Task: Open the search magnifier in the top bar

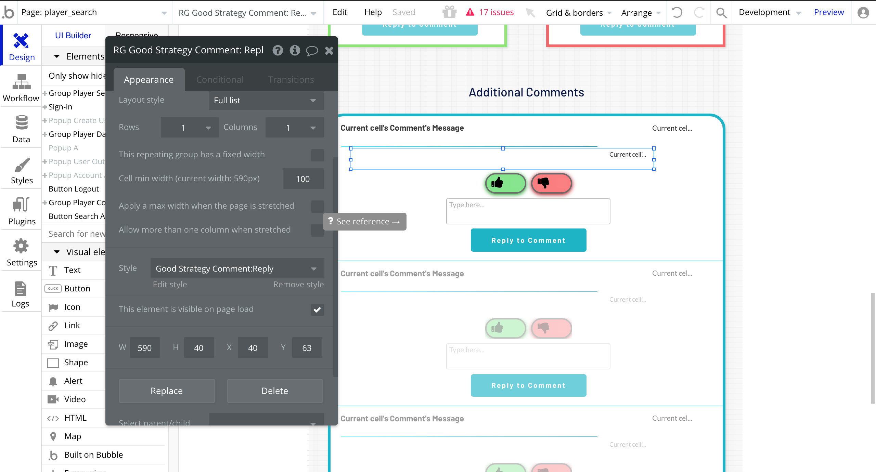Action: point(721,13)
